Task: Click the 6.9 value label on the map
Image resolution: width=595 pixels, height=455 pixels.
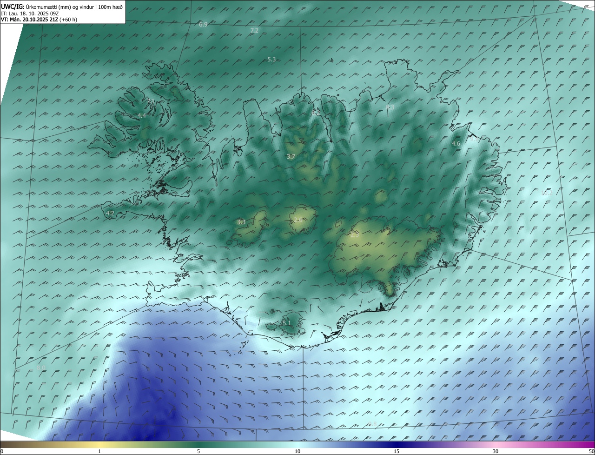Action: tap(203, 24)
